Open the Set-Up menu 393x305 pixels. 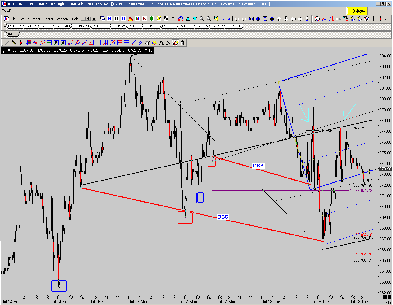pyautogui.click(x=24, y=19)
